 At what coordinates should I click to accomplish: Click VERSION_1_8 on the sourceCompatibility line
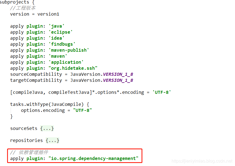[x=118, y=74]
